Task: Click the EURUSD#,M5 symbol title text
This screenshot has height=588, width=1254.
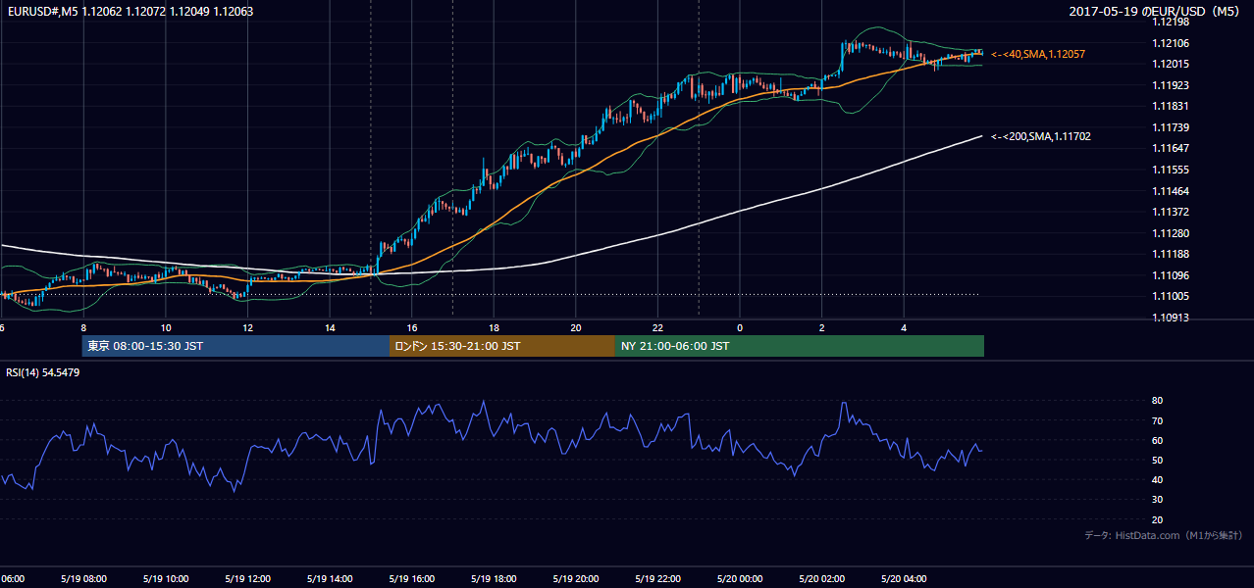Action: coord(42,12)
